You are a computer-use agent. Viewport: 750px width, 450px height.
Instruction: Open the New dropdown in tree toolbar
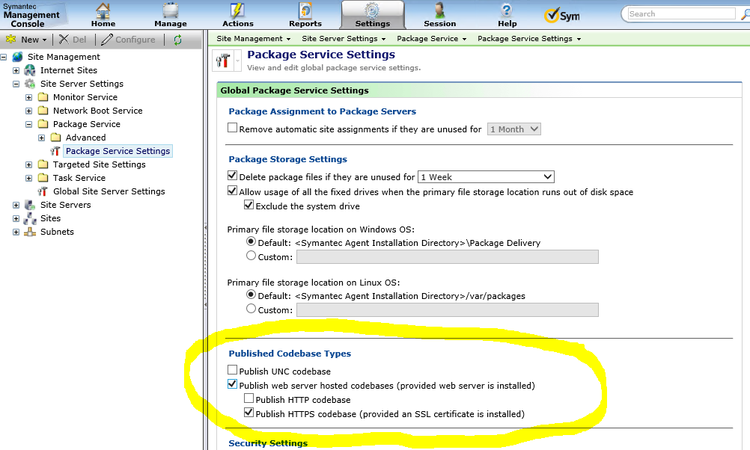[26, 40]
